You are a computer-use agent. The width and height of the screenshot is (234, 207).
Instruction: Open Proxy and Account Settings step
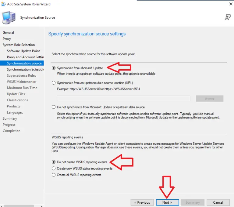coord(25,57)
